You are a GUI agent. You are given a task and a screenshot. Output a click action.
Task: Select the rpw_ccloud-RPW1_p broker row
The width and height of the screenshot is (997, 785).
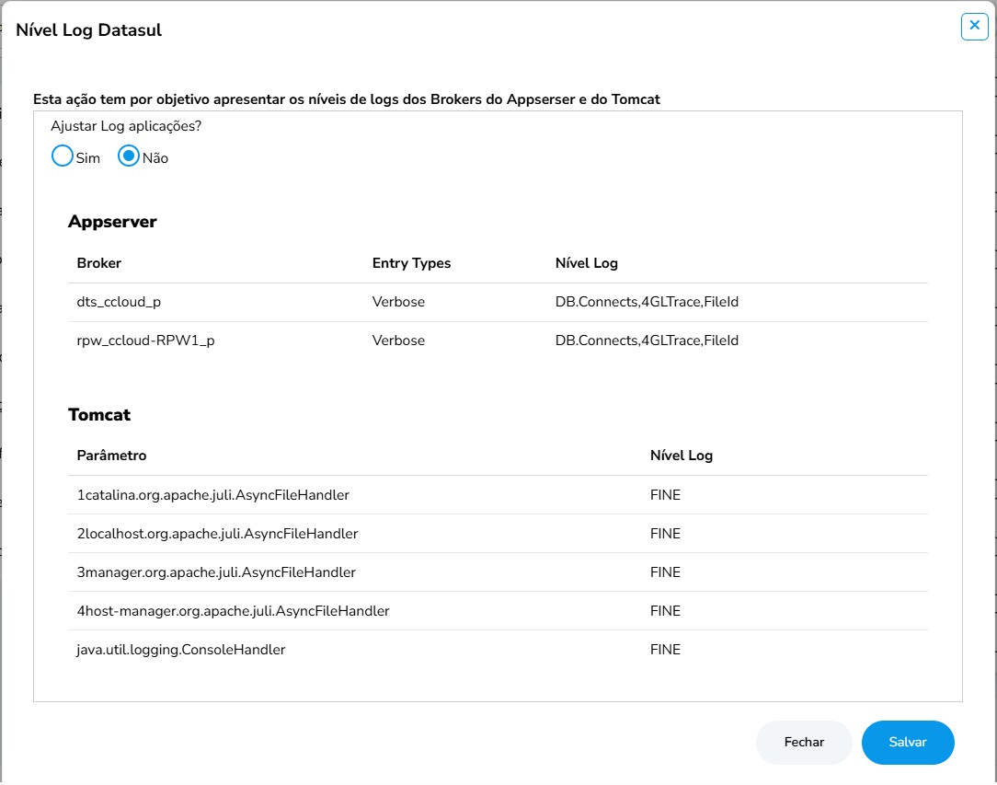pyautogui.click(x=498, y=341)
